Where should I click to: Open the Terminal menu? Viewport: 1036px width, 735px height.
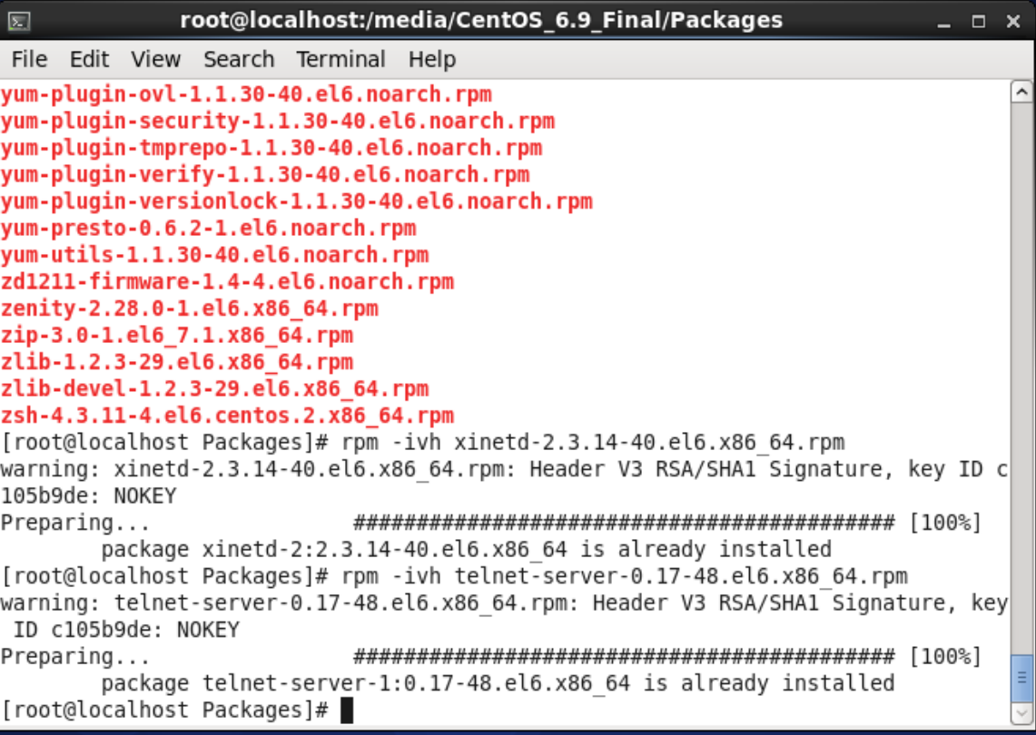[x=340, y=59]
